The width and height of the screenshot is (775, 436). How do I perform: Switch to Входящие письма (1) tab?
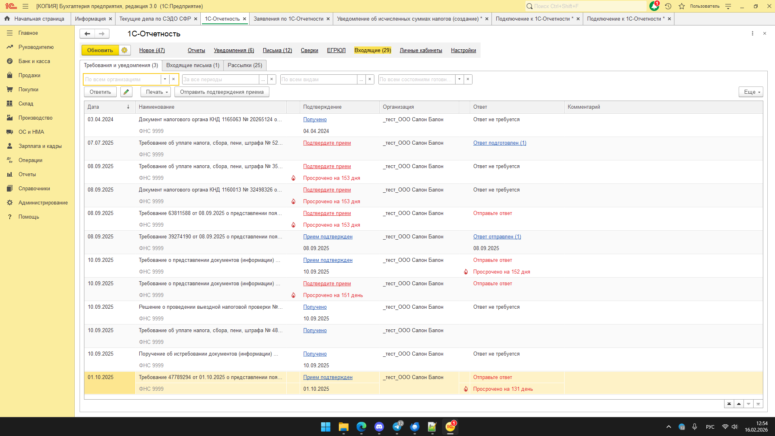tap(193, 65)
